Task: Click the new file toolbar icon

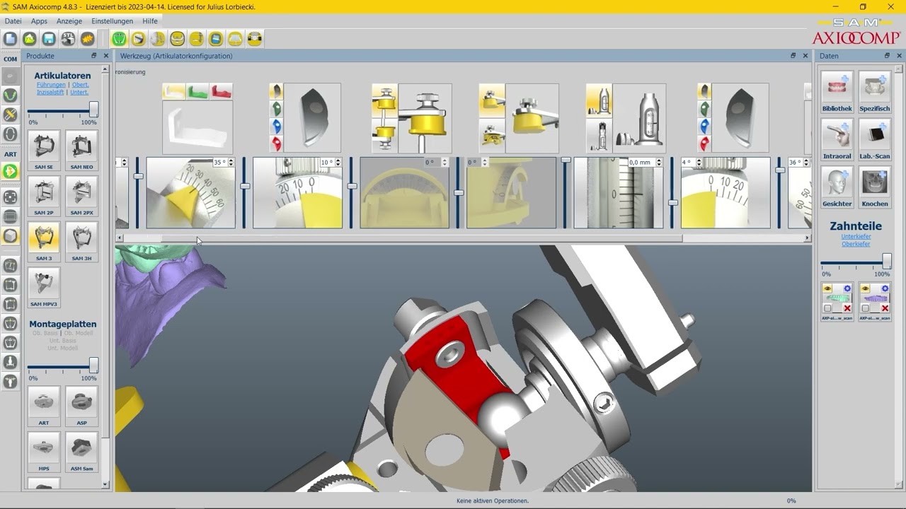Action: click(x=11, y=39)
